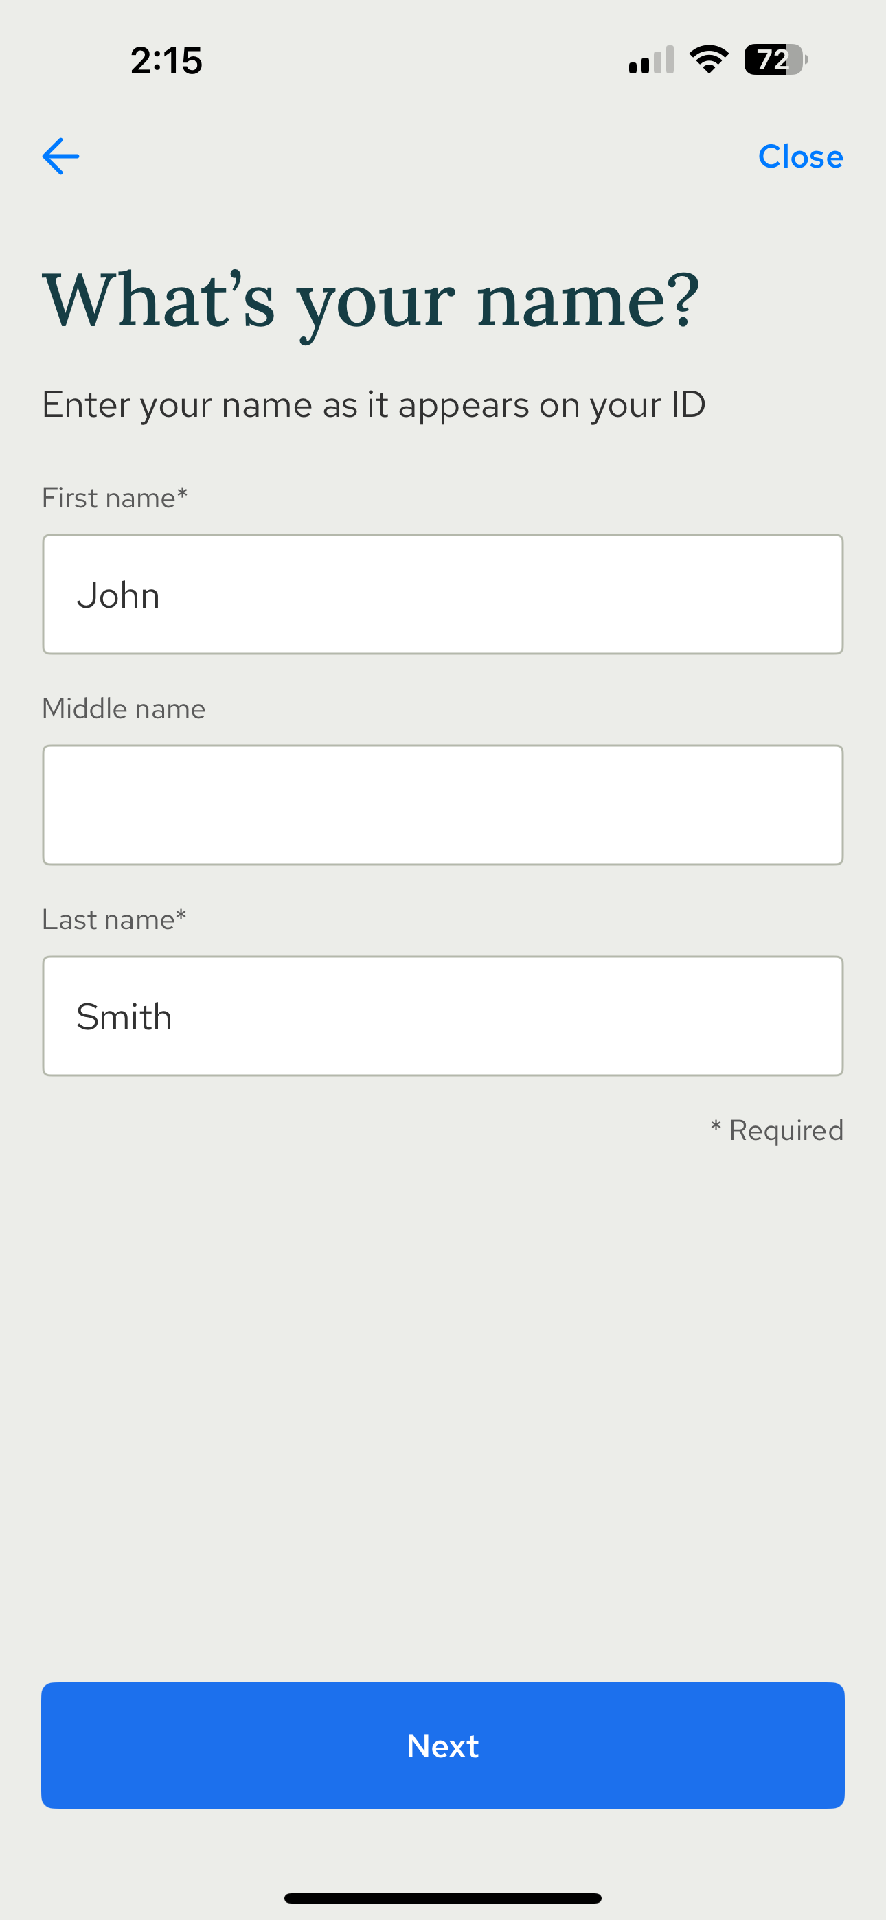Screen dimensions: 886x1920
Task: Tap the cellular signal strength icon
Action: [x=651, y=60]
